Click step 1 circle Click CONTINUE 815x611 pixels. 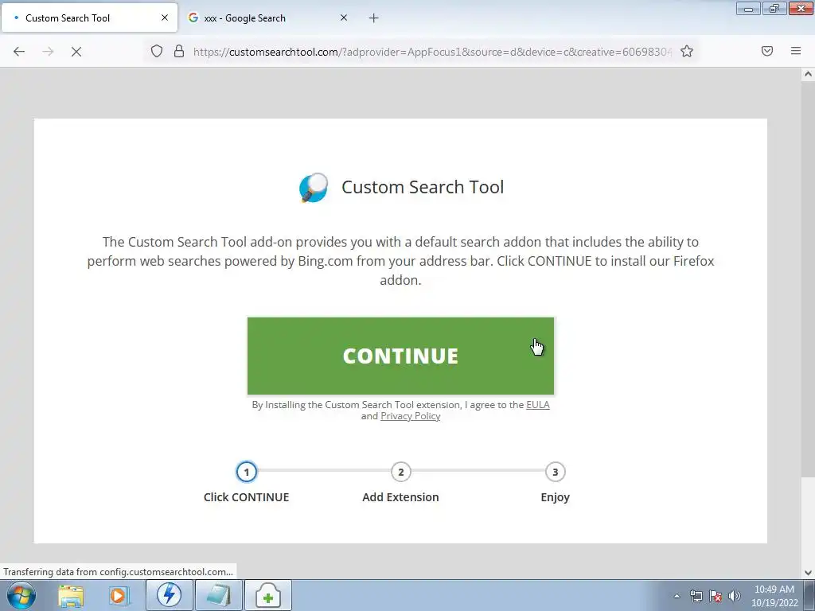click(247, 472)
